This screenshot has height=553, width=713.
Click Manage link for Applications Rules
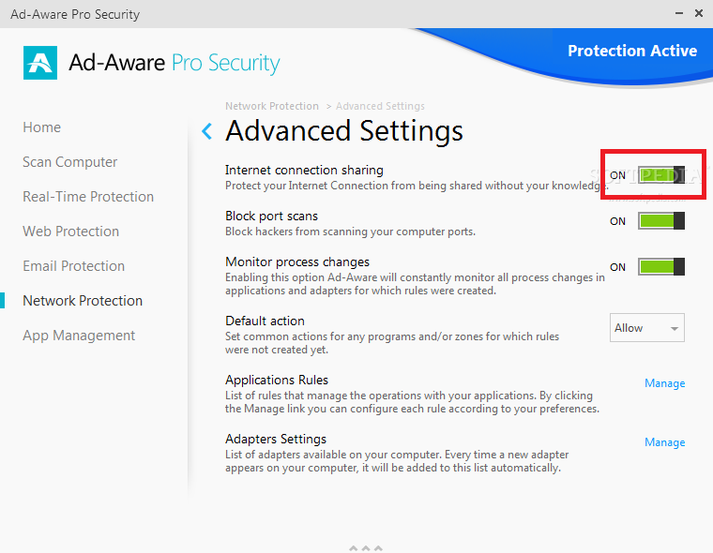664,383
